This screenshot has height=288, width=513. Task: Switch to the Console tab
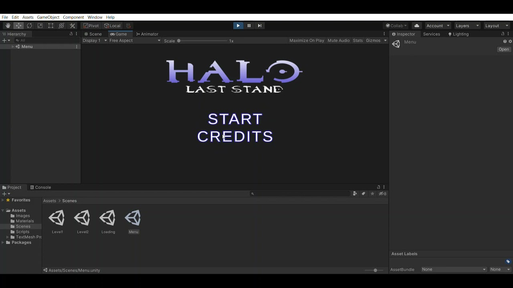(x=40, y=187)
